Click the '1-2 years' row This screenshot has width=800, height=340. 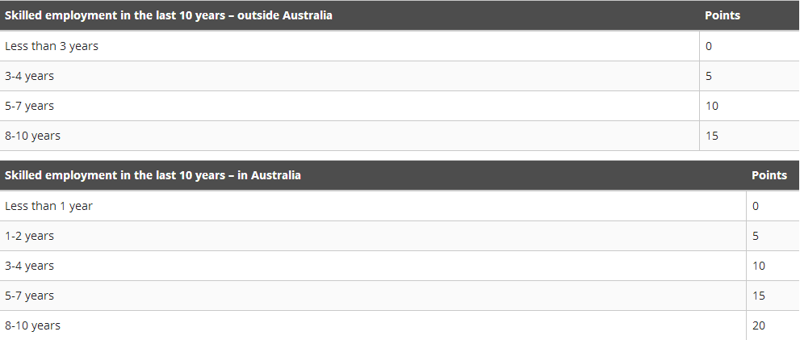(400, 236)
